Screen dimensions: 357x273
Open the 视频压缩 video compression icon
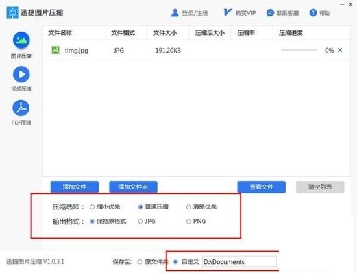21,74
